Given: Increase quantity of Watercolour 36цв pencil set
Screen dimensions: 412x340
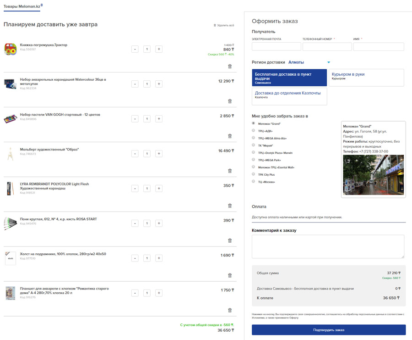Looking at the screenshot, I should 159,84.
